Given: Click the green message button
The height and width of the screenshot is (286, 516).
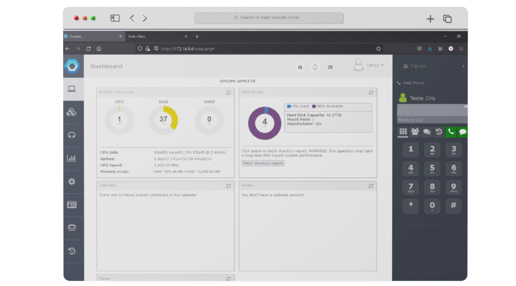Looking at the screenshot, I should (462, 132).
